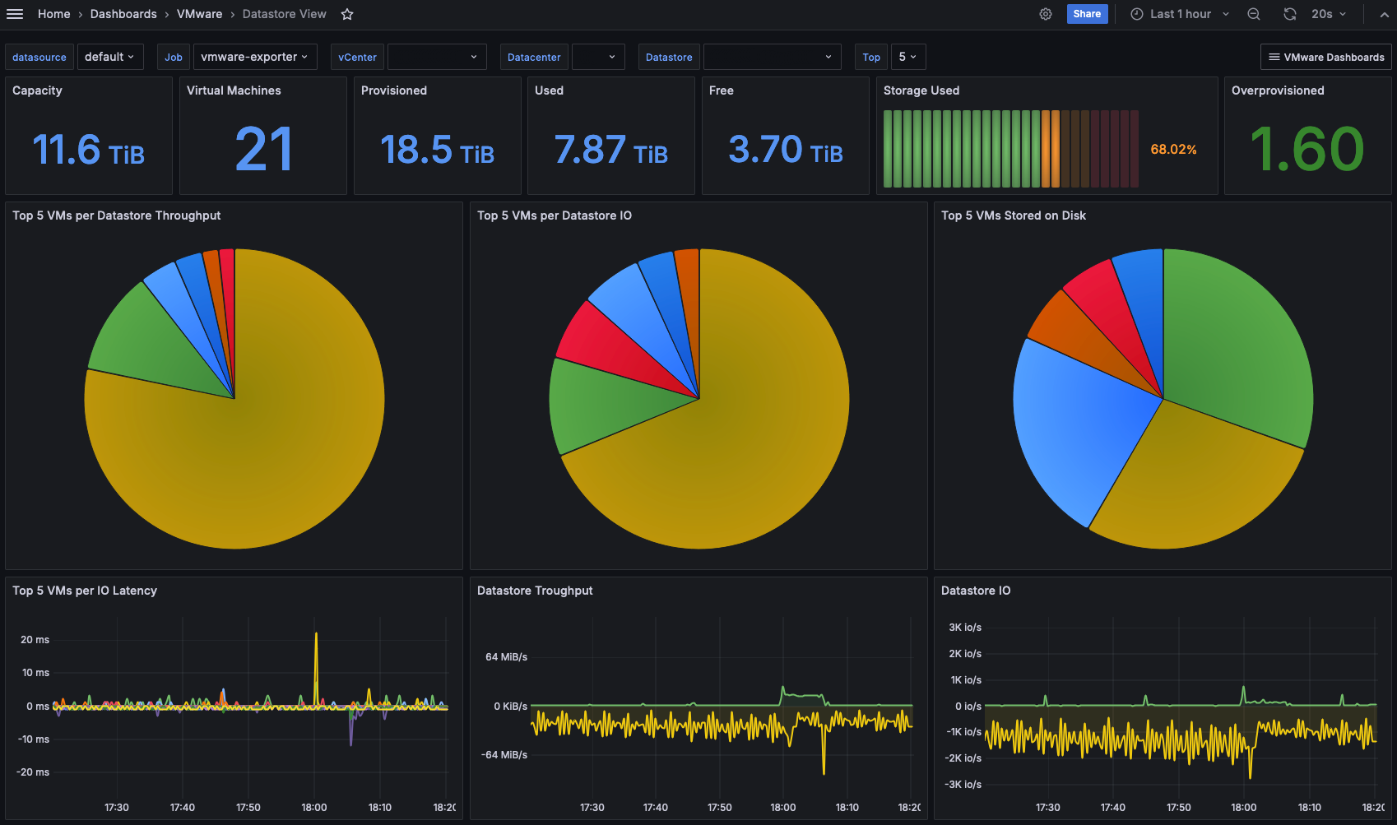
Task: Open the Datacenter variable dropdown
Action: coord(598,57)
